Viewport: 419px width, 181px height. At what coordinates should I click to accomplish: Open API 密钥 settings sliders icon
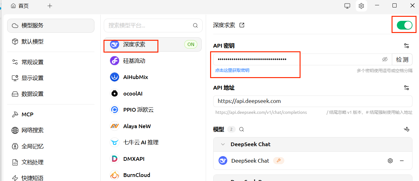(x=406, y=46)
